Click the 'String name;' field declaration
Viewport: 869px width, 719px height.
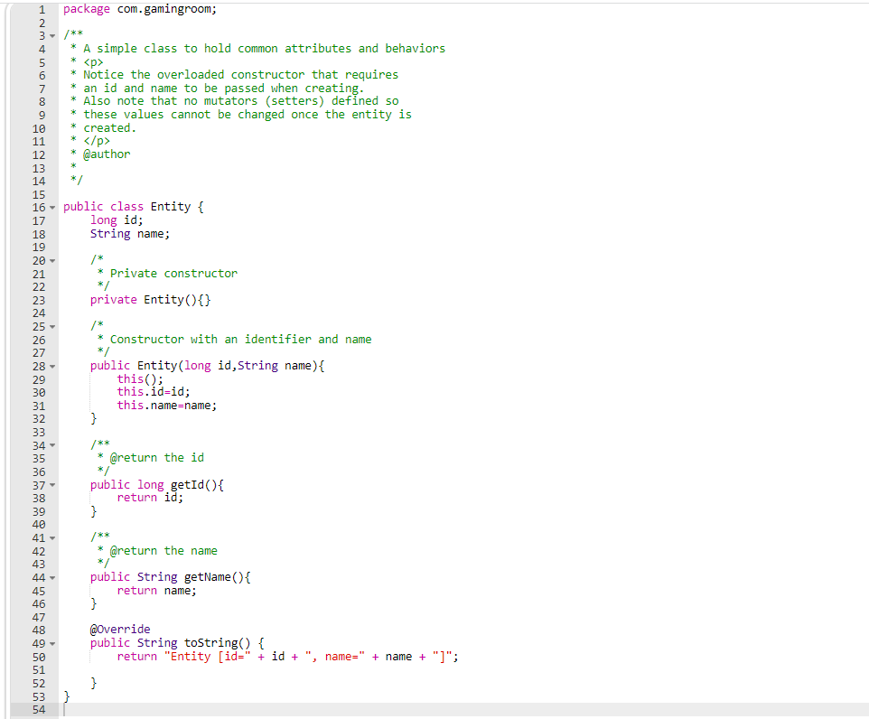[130, 234]
